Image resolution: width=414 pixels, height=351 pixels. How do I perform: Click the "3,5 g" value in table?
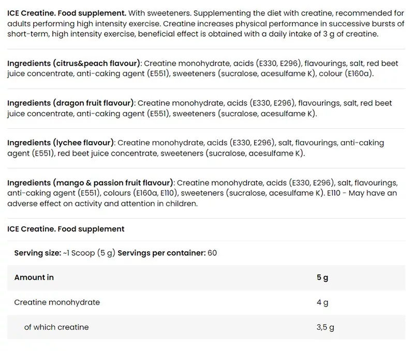tap(325, 327)
